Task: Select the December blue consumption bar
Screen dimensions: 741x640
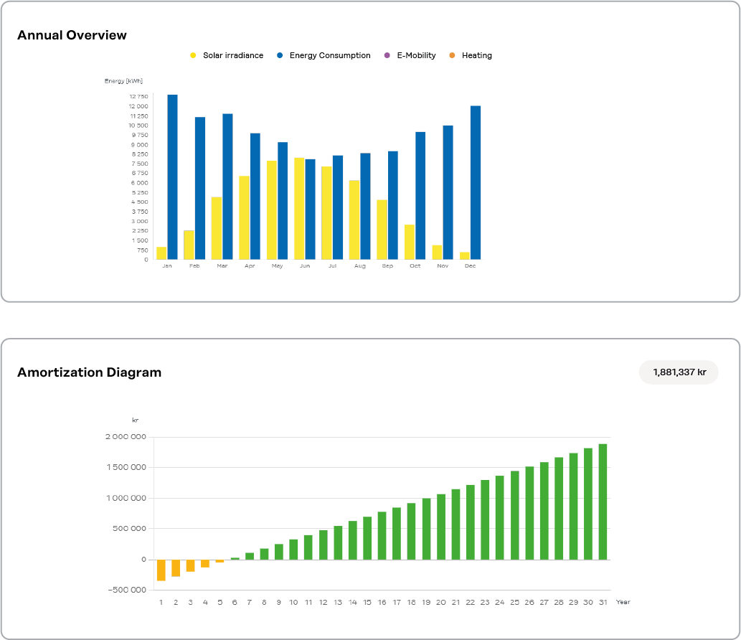Action: tap(476, 182)
